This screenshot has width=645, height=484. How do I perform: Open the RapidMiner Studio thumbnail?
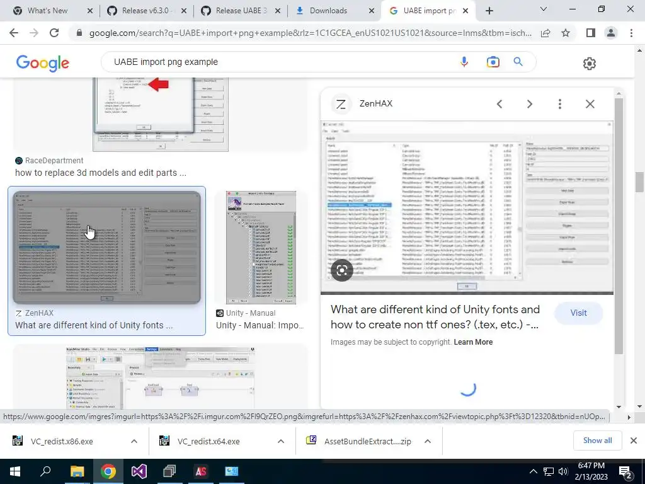click(x=161, y=377)
